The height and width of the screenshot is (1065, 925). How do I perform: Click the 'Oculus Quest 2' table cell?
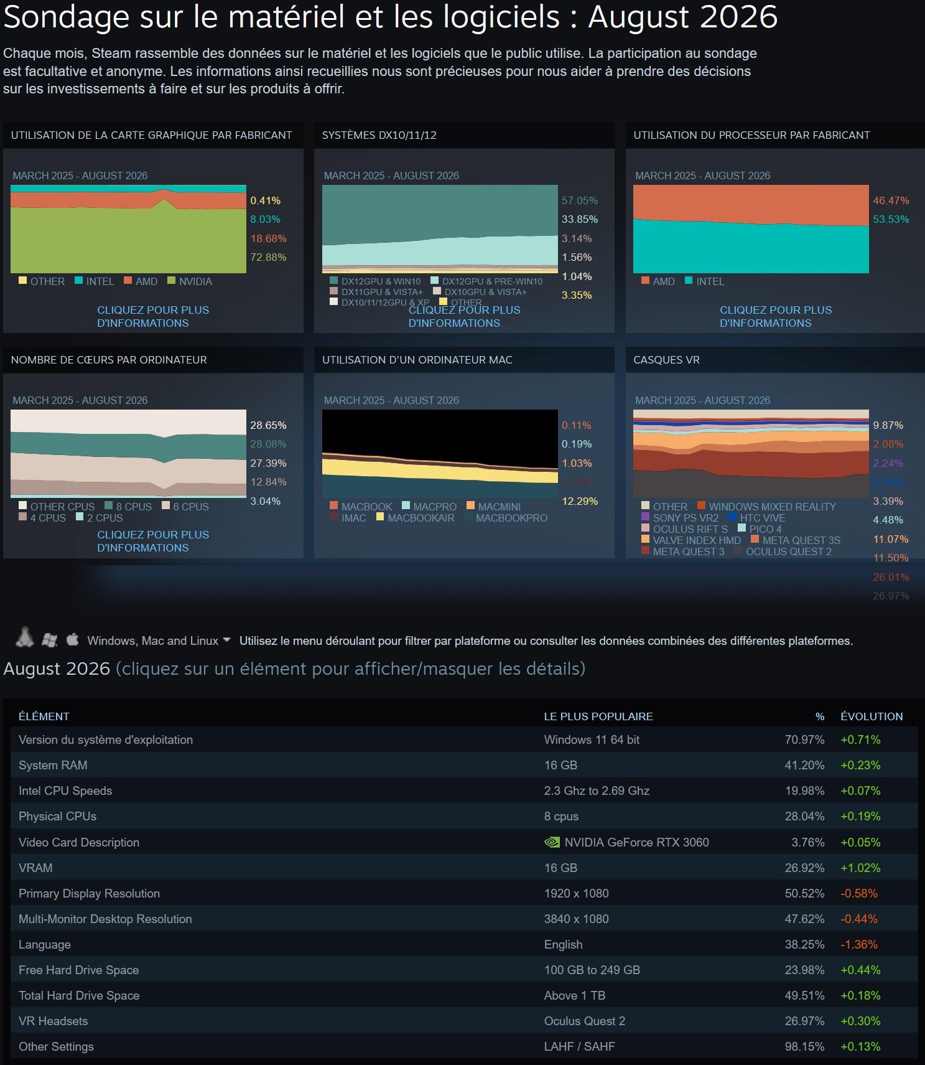pos(585,1021)
